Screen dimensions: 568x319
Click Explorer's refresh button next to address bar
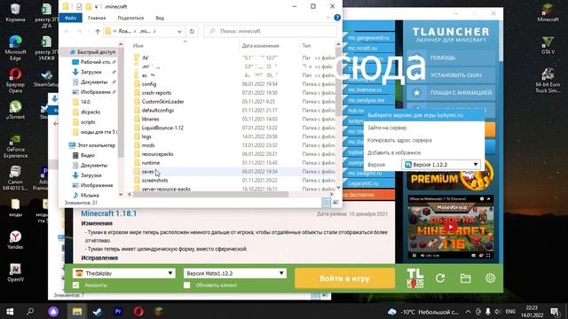tap(192, 32)
